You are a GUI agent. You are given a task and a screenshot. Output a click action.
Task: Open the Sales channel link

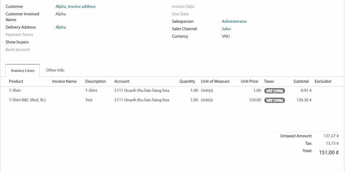227,29
